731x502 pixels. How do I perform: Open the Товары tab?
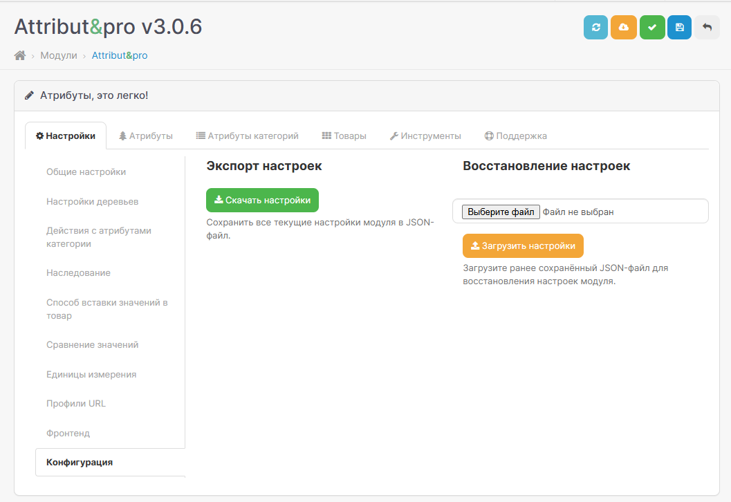pos(344,136)
